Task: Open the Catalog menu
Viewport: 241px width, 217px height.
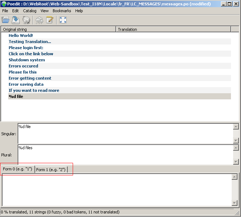Action: 30,11
